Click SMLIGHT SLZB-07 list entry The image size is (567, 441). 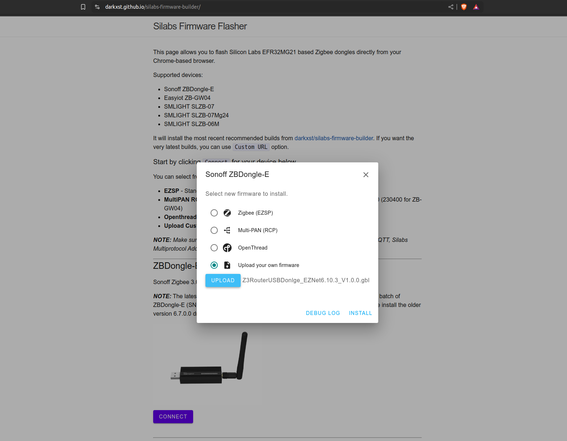(x=189, y=106)
